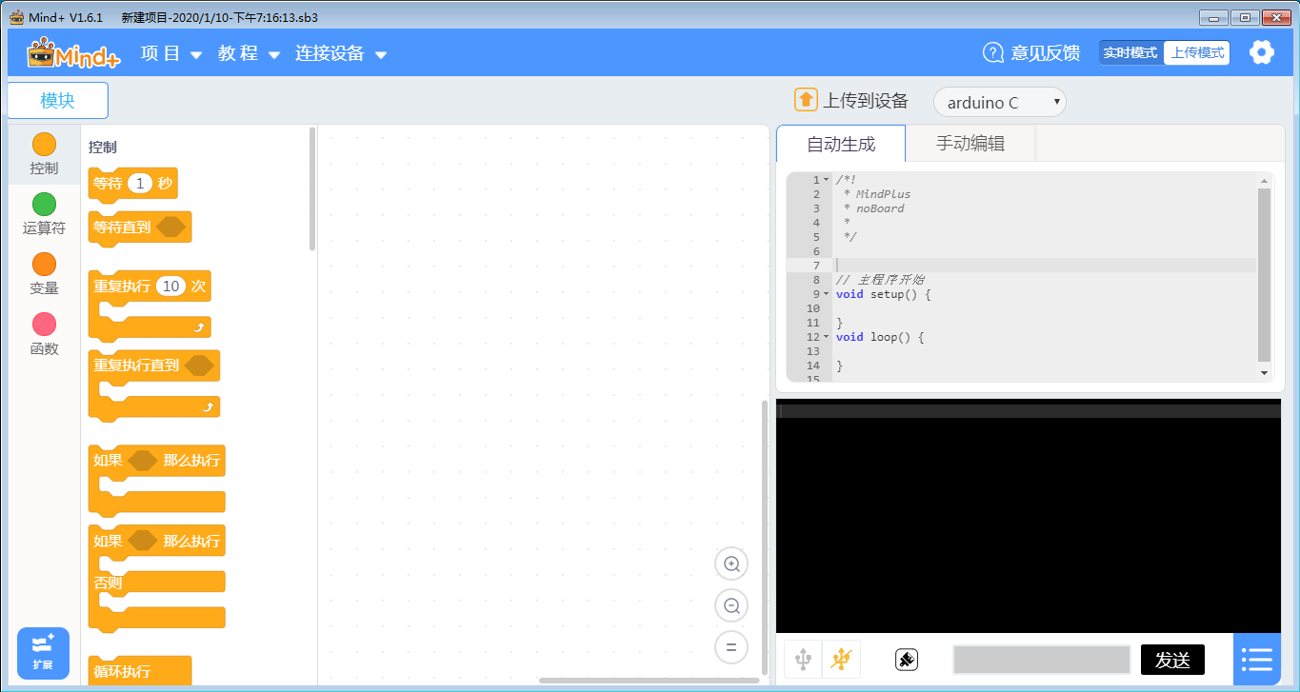The width and height of the screenshot is (1300, 692).
Task: Switch to the 手动编辑 tab
Action: [x=970, y=144]
